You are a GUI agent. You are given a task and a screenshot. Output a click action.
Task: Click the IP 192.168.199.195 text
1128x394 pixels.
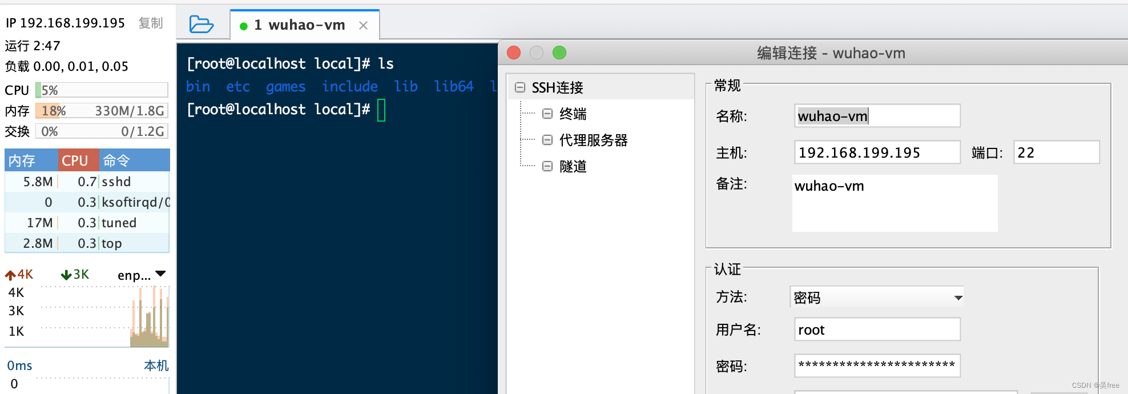(x=65, y=23)
